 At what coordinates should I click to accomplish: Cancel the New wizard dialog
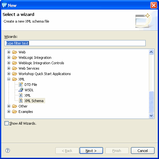click(x=143, y=150)
